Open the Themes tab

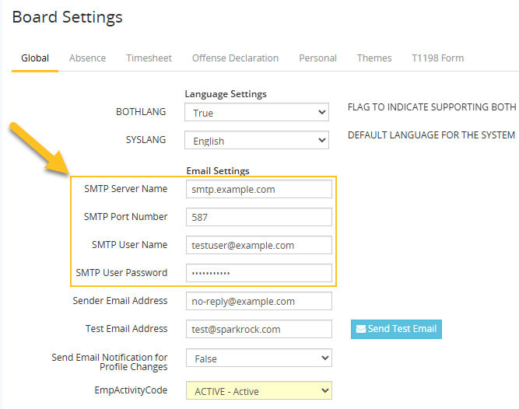click(x=374, y=58)
